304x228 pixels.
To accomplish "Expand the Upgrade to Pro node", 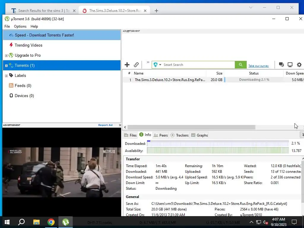I will coord(6,56).
